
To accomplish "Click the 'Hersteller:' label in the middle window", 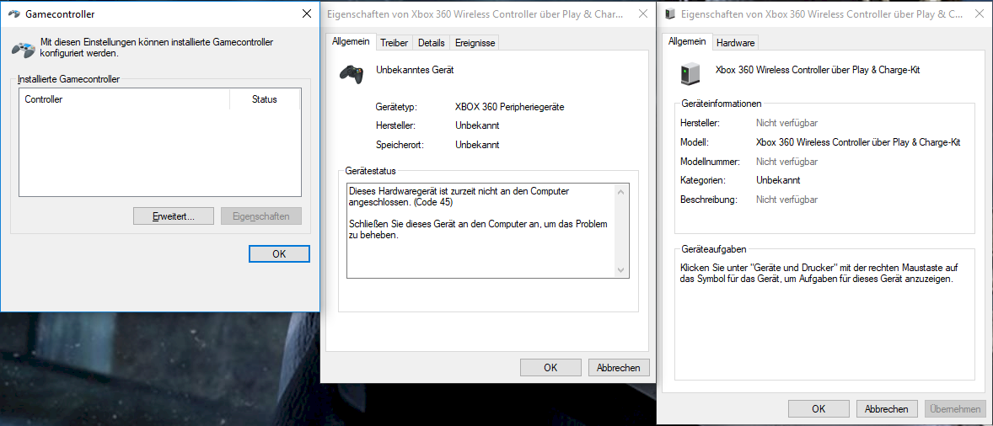I will (x=395, y=126).
